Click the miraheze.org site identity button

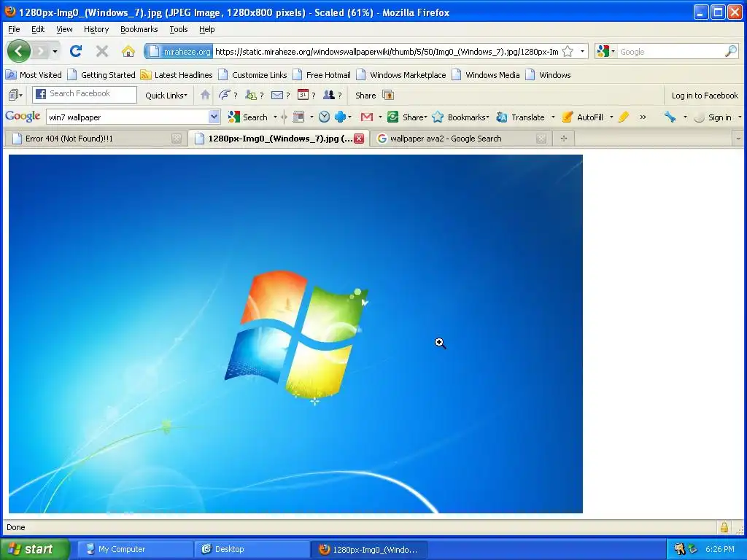178,52
